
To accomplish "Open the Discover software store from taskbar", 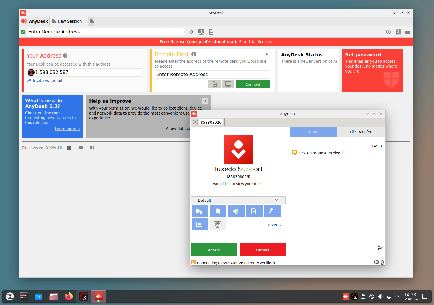I will (x=39, y=296).
